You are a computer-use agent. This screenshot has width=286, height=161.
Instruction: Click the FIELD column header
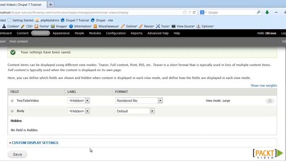15,92
